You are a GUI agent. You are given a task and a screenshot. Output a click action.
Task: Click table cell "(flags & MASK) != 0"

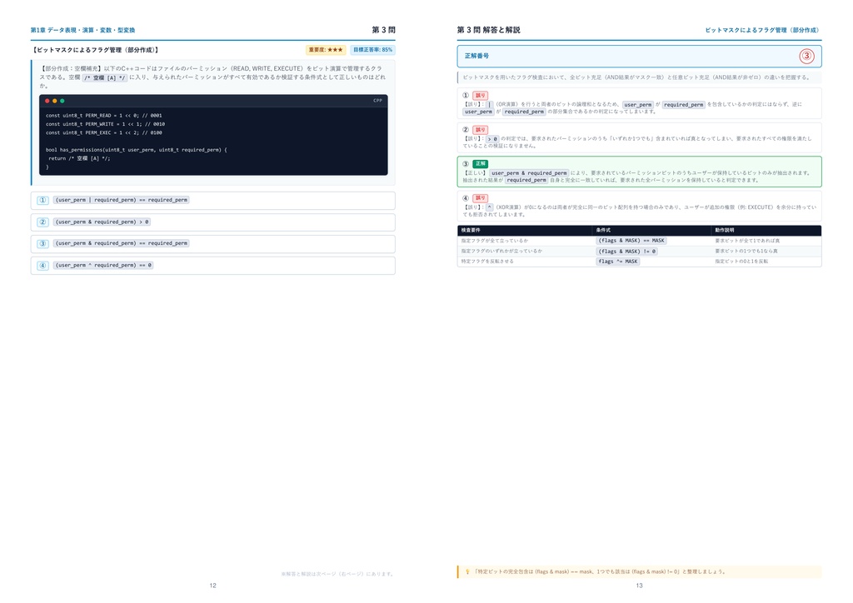627,252
